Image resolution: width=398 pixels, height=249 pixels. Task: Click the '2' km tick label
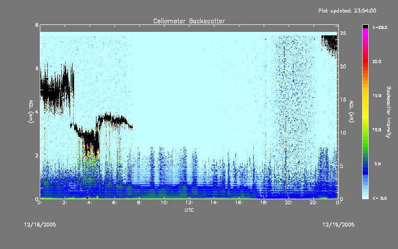pos(37,155)
